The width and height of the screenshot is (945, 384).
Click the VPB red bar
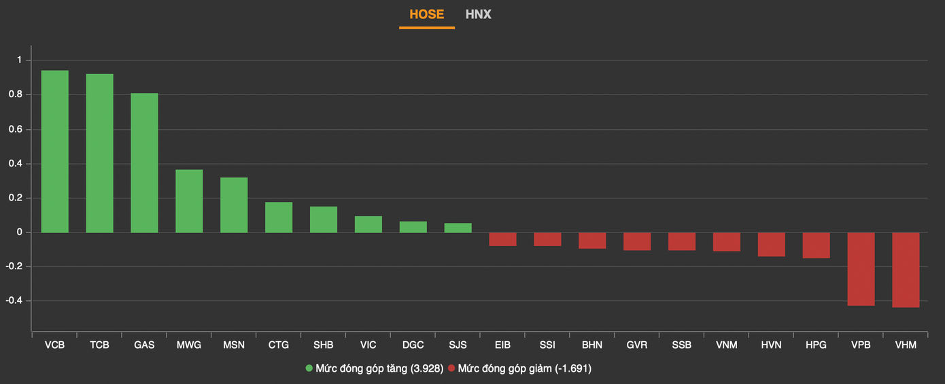tap(861, 269)
